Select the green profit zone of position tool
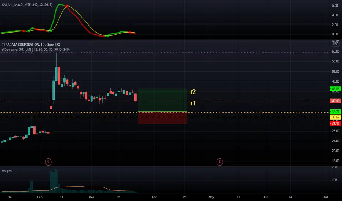The width and height of the screenshot is (342, 201). [x=163, y=100]
